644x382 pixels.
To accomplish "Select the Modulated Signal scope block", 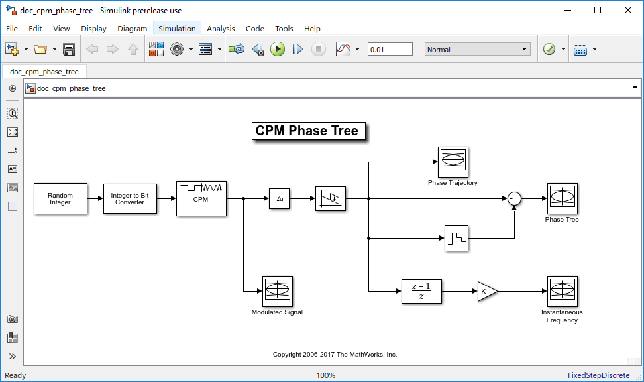I will coord(278,291).
